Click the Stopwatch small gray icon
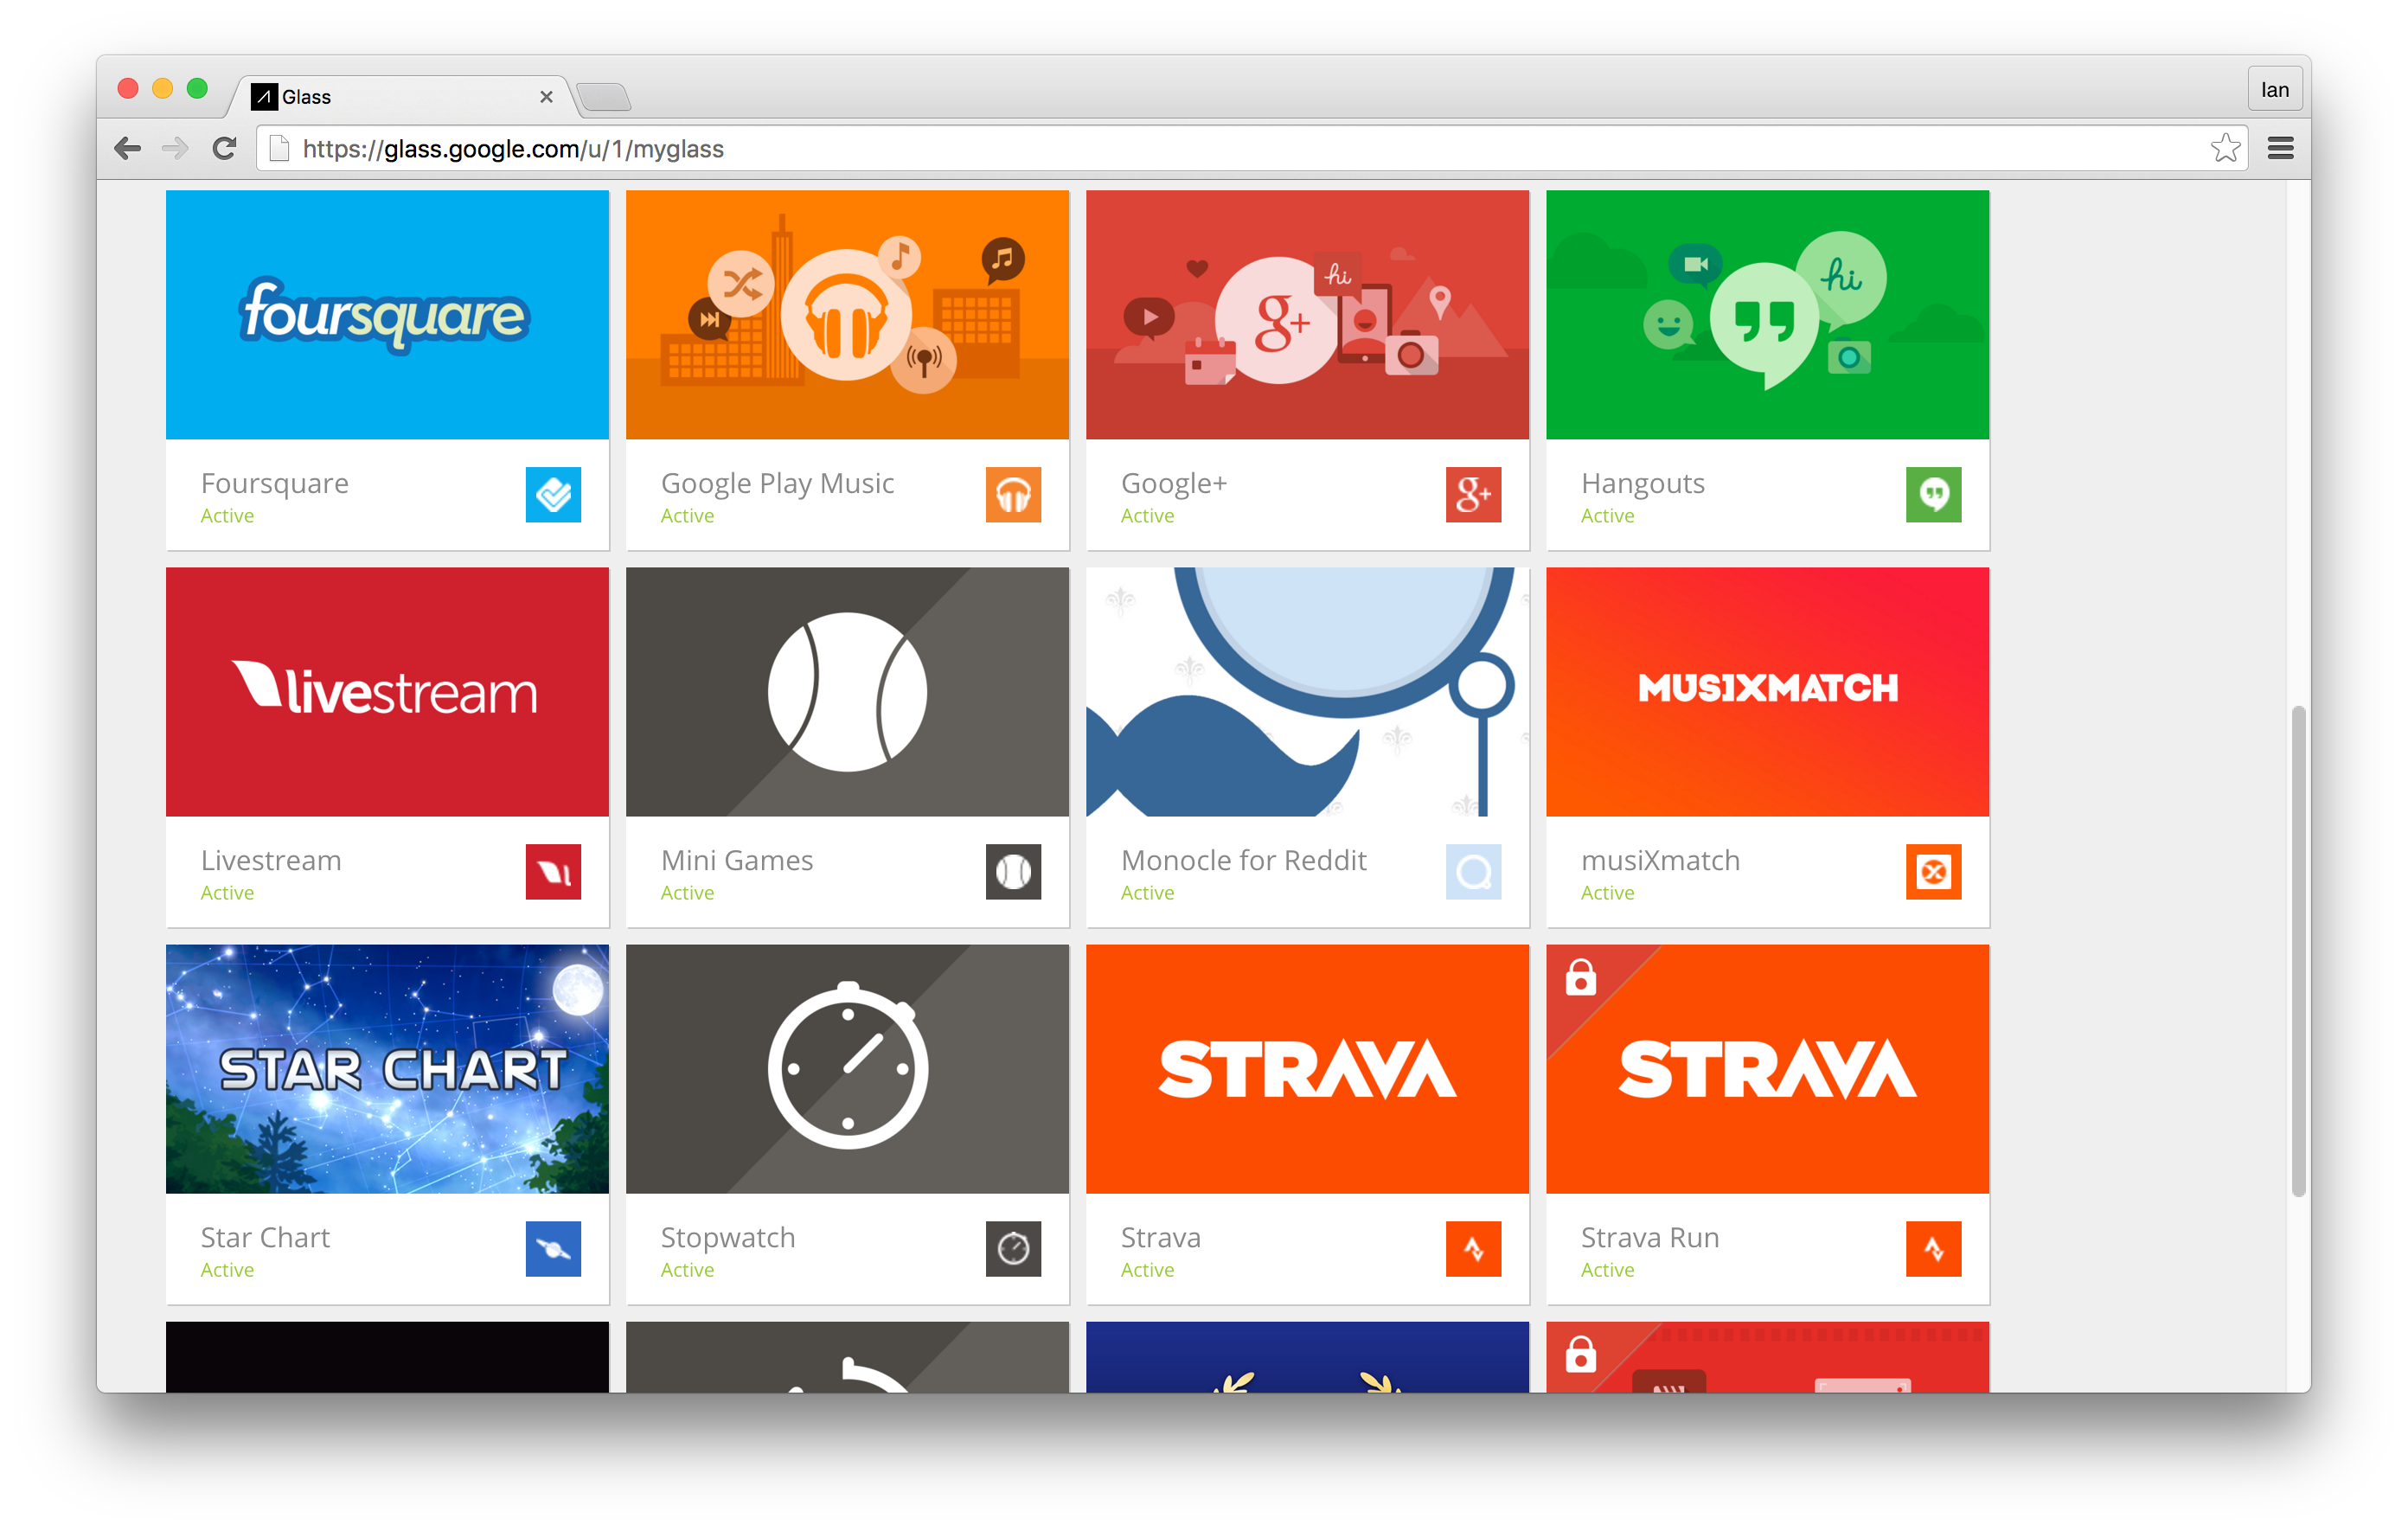The height and width of the screenshot is (1531, 2408). click(1013, 1249)
